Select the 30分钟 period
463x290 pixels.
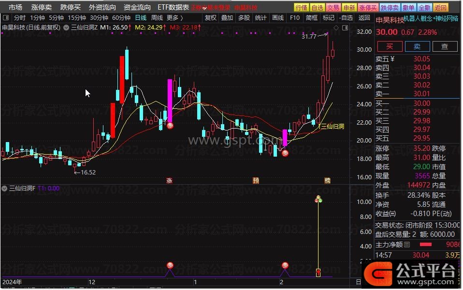(99, 18)
